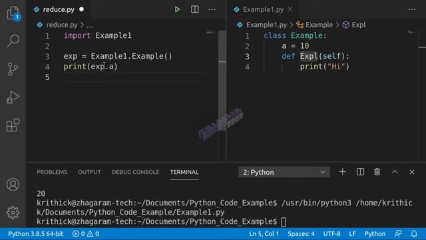Select the Python language mode in status bar
The height and width of the screenshot is (240, 426).
pos(375,234)
